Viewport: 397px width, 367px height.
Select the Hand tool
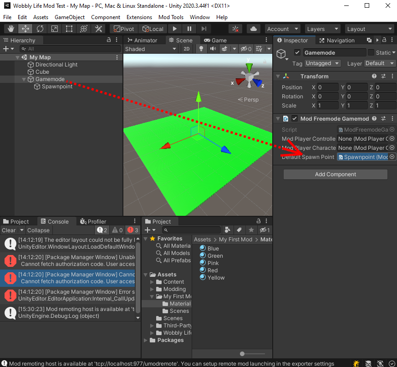pyautogui.click(x=10, y=29)
